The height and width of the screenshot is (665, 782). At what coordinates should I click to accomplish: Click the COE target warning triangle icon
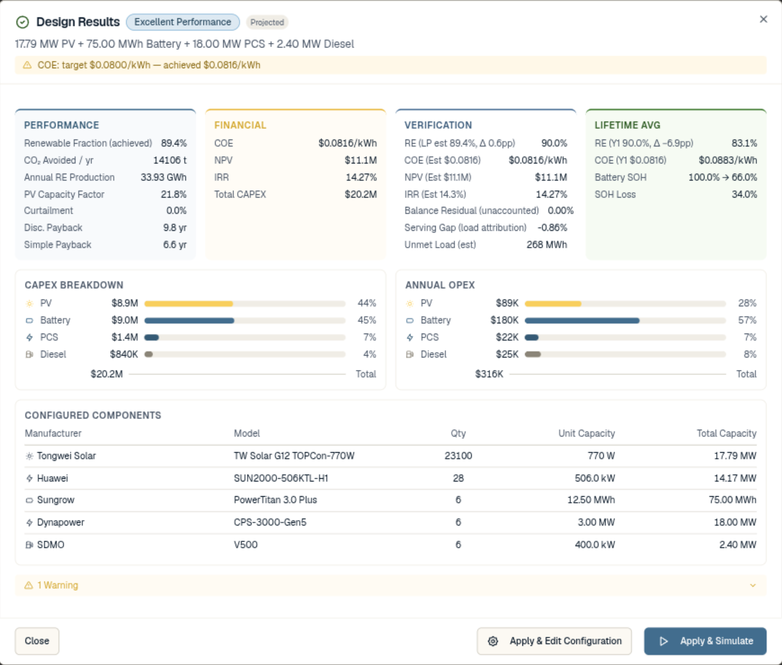click(27, 65)
